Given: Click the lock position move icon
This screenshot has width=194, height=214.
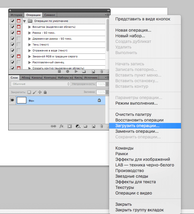Looking at the screenshot, I should [40, 92].
